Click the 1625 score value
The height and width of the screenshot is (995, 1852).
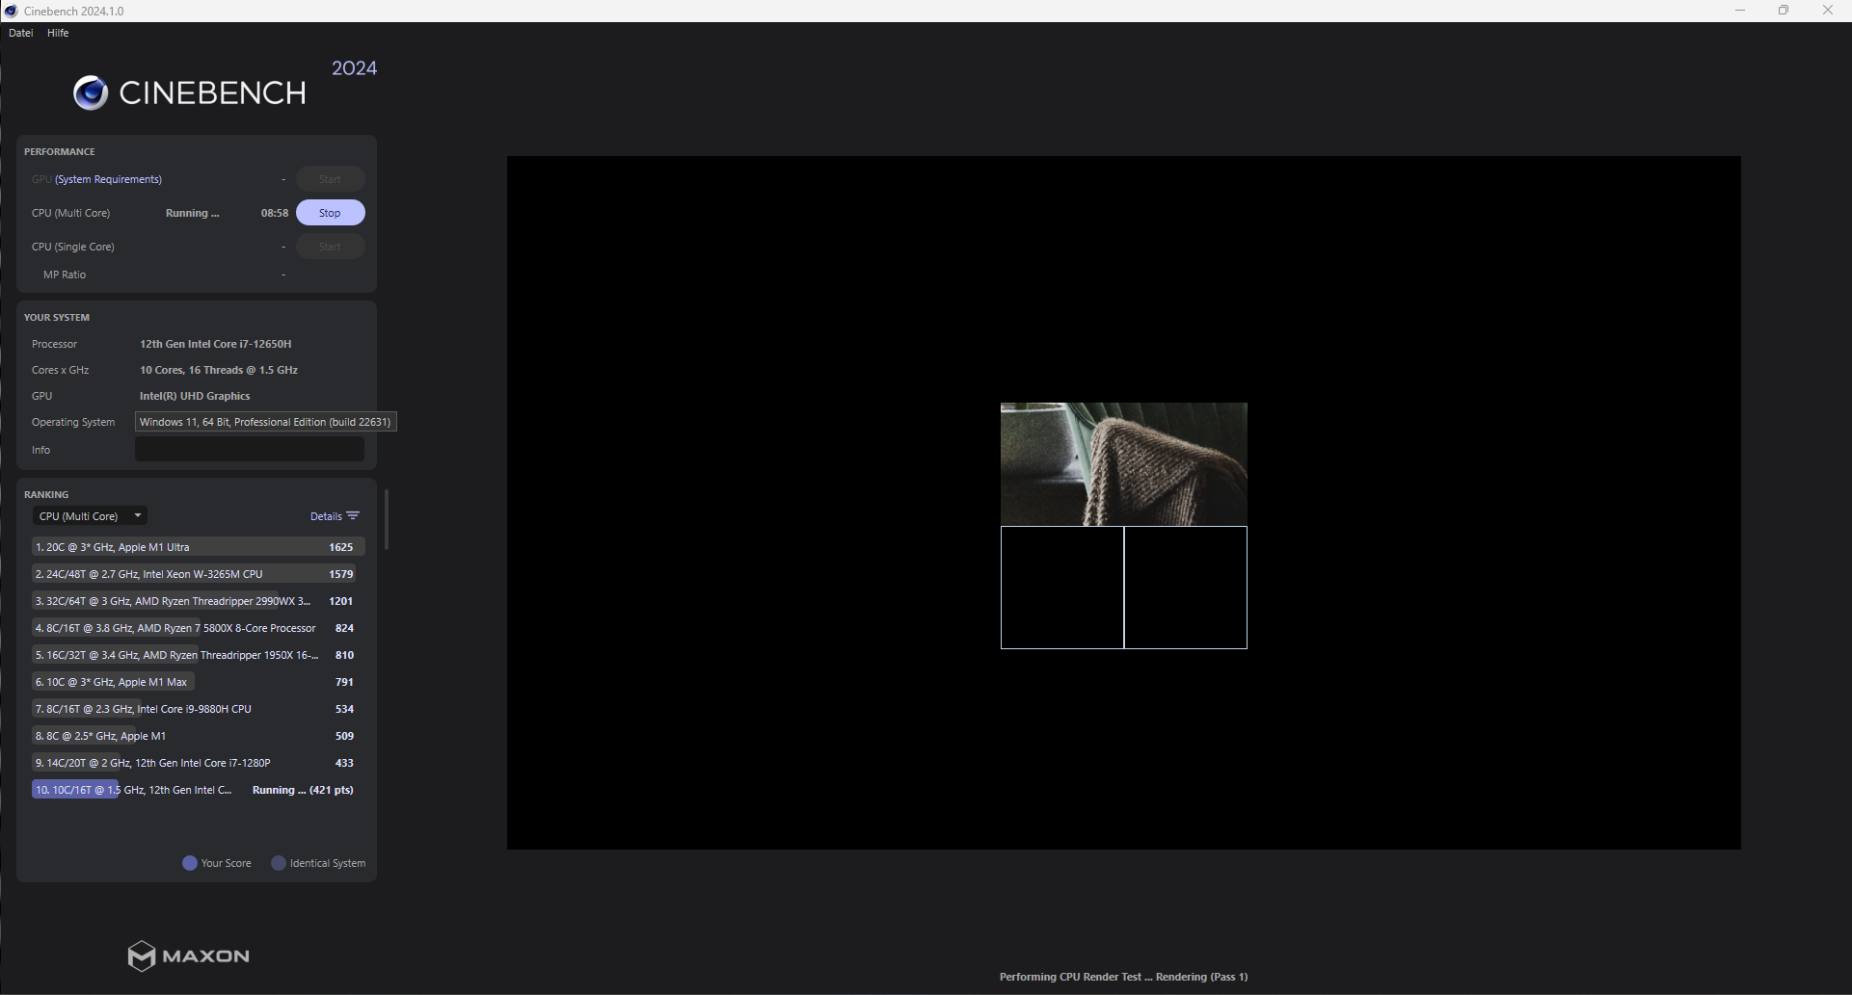pos(340,547)
